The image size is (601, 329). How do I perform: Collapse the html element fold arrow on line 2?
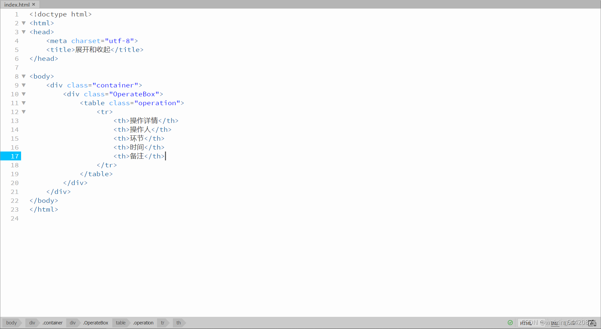pyautogui.click(x=24, y=23)
